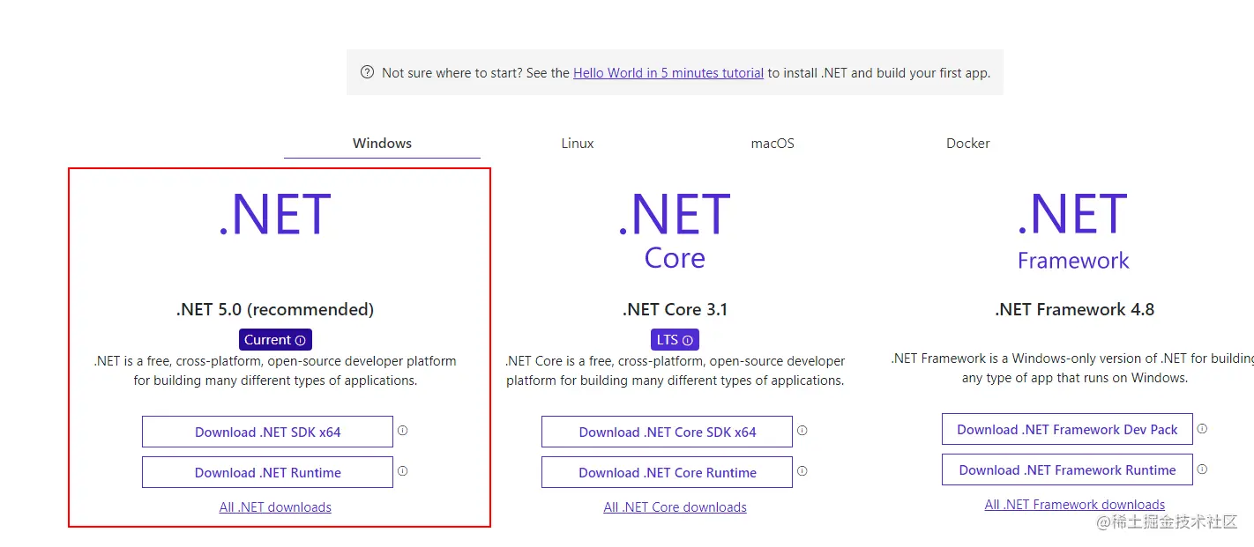1254x547 pixels.
Task: Click the .NET Core logo
Action: (x=675, y=230)
